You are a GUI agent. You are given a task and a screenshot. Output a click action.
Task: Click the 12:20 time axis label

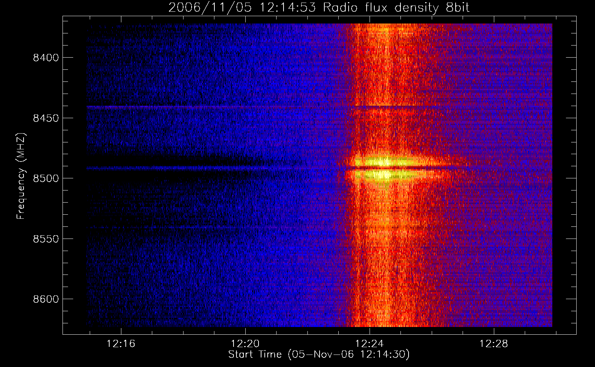coord(245,344)
